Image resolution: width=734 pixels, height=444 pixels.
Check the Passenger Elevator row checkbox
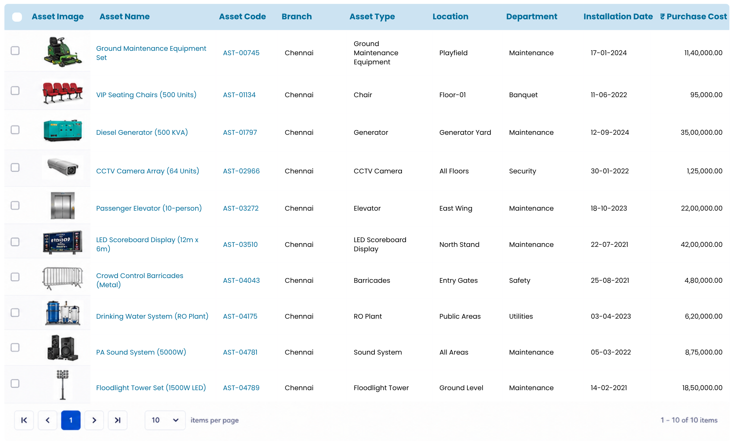pyautogui.click(x=15, y=205)
